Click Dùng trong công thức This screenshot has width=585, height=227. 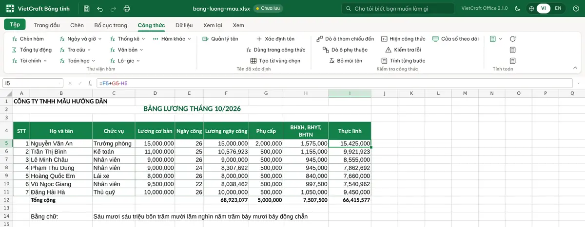pyautogui.click(x=276, y=50)
